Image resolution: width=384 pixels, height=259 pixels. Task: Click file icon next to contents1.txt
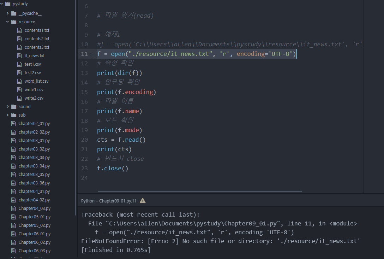[x=20, y=30]
